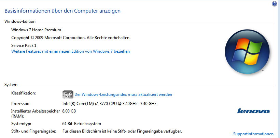
Task: Click the 'Basisinformationen über den Computer anzeigen' heading
Action: (x=62, y=11)
